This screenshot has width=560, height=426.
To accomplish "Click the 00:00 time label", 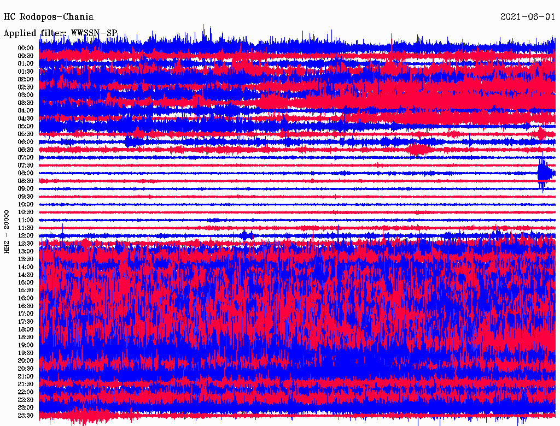I will [x=26, y=48].
